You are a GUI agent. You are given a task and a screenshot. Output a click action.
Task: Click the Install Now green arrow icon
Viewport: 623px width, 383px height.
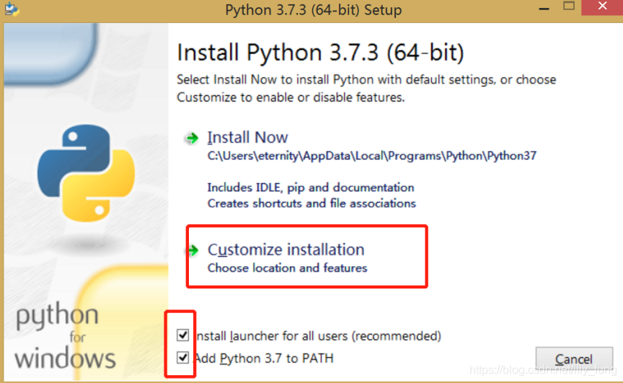click(x=192, y=138)
